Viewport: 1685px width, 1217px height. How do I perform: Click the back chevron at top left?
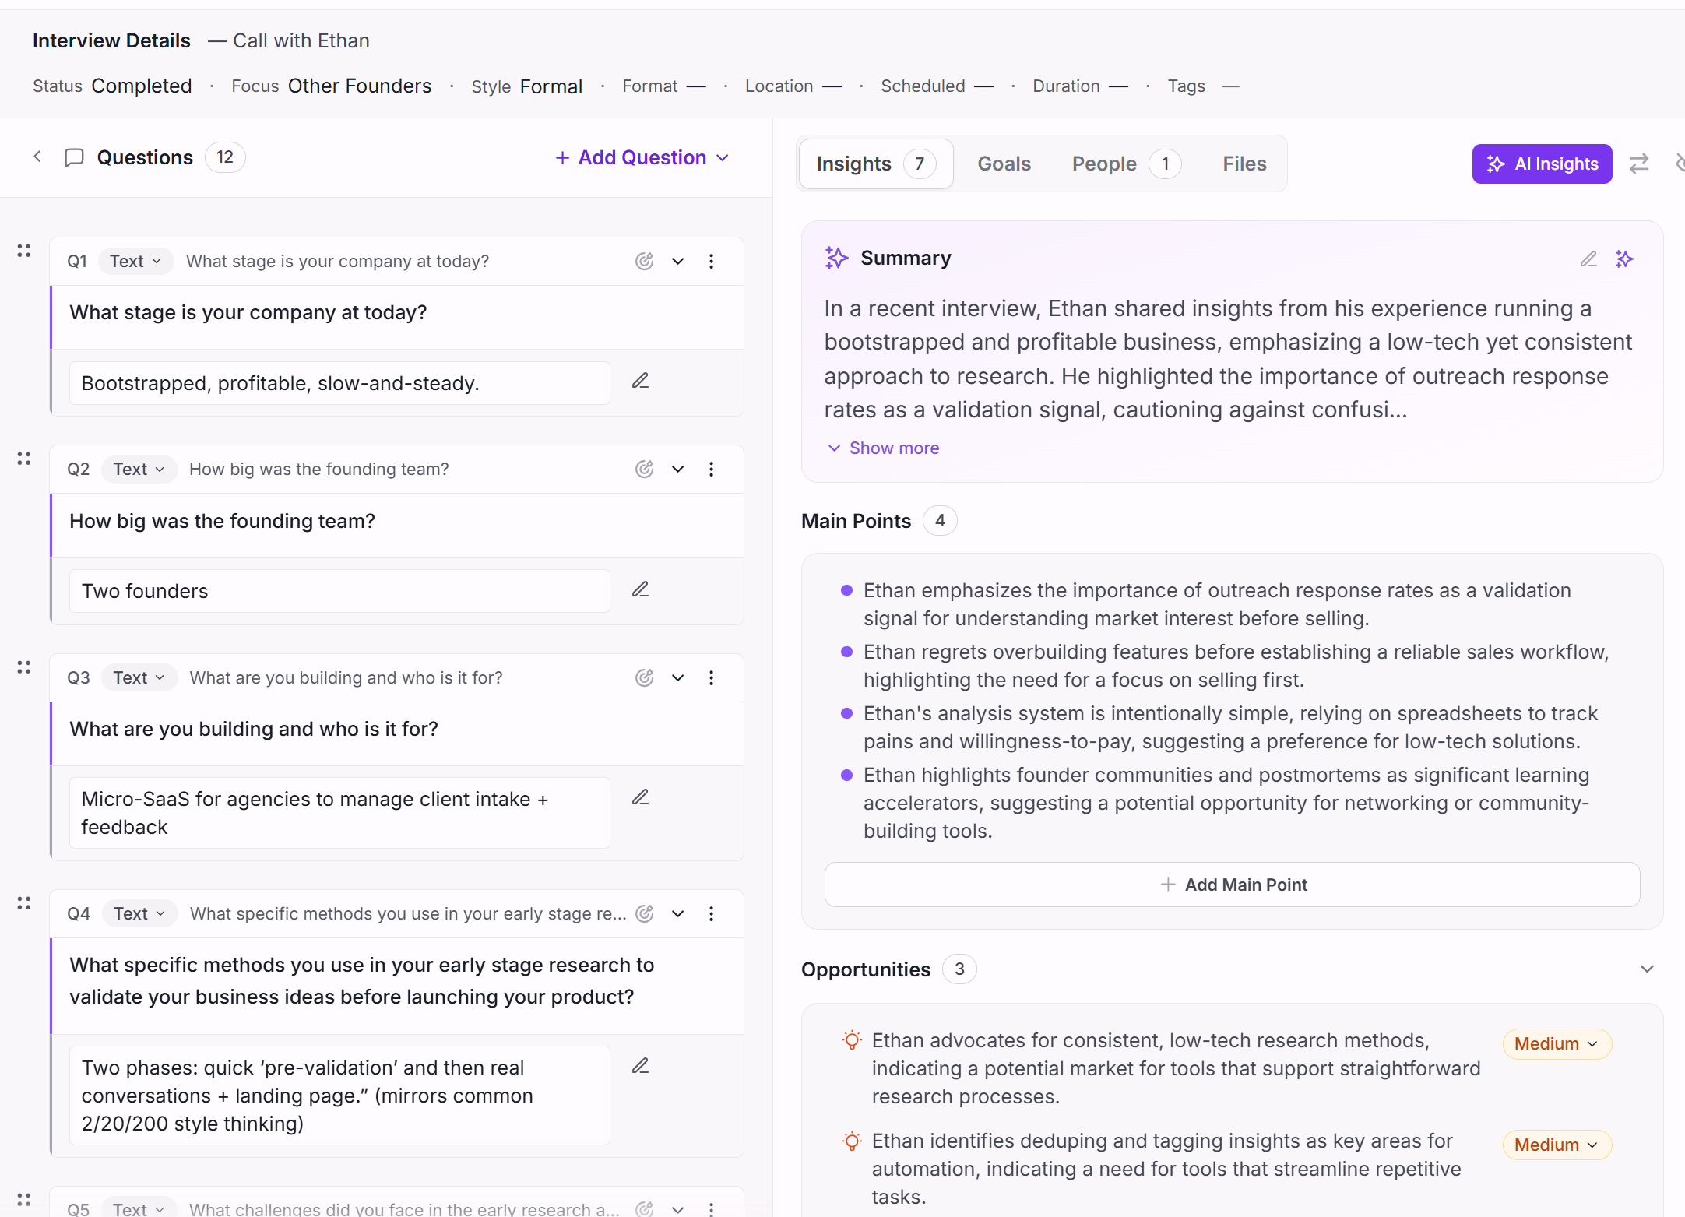(x=37, y=157)
